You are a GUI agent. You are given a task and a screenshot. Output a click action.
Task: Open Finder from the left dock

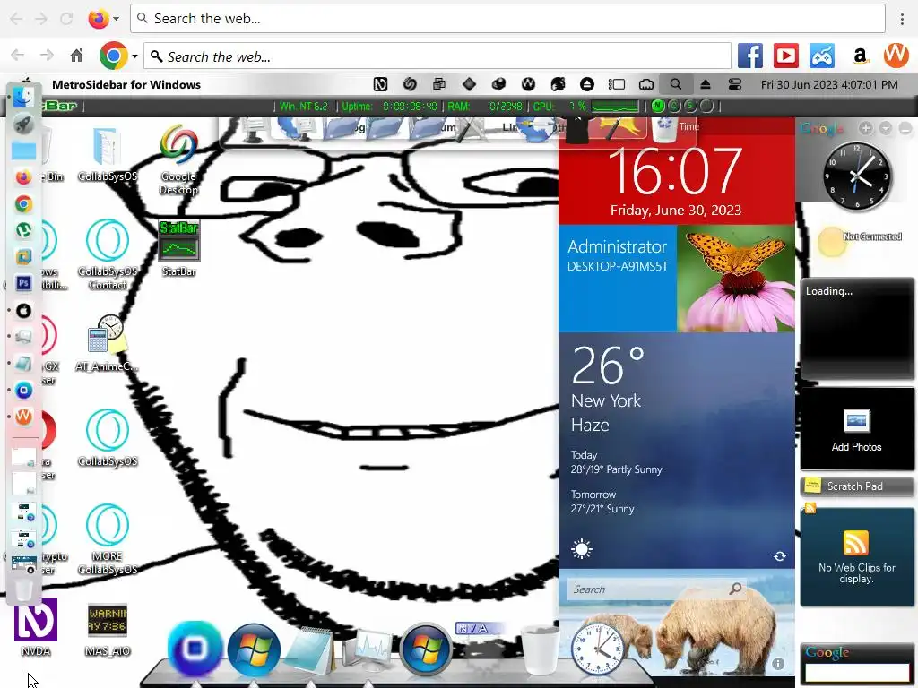click(23, 97)
